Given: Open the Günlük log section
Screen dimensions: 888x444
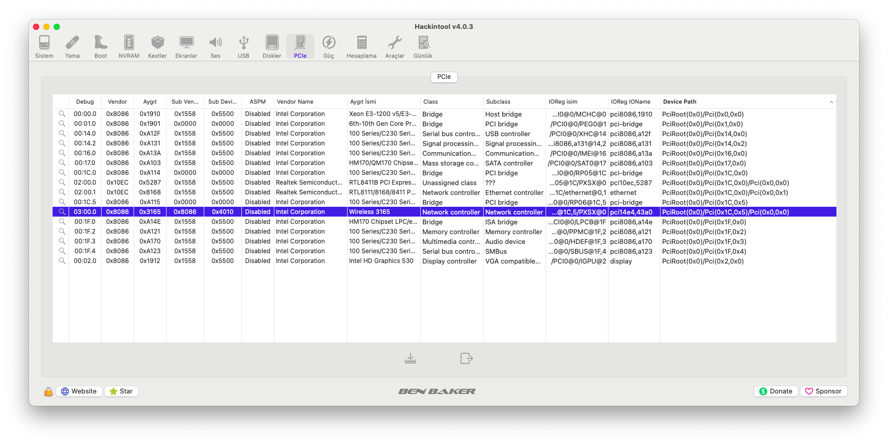Looking at the screenshot, I should pyautogui.click(x=423, y=46).
